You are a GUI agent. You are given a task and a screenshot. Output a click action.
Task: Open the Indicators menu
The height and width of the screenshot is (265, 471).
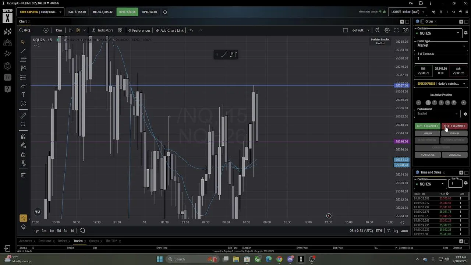pyautogui.click(x=103, y=30)
